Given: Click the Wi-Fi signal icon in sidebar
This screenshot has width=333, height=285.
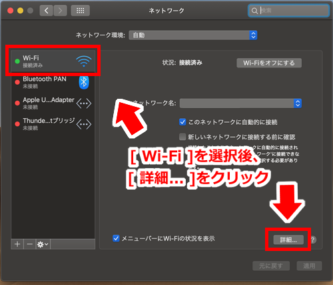Looking at the screenshot, I should [83, 61].
